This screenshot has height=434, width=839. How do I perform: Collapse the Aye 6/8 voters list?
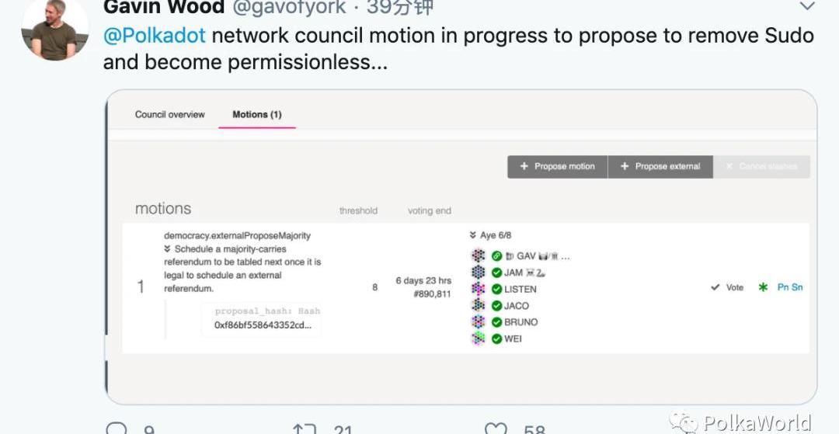[x=474, y=235]
